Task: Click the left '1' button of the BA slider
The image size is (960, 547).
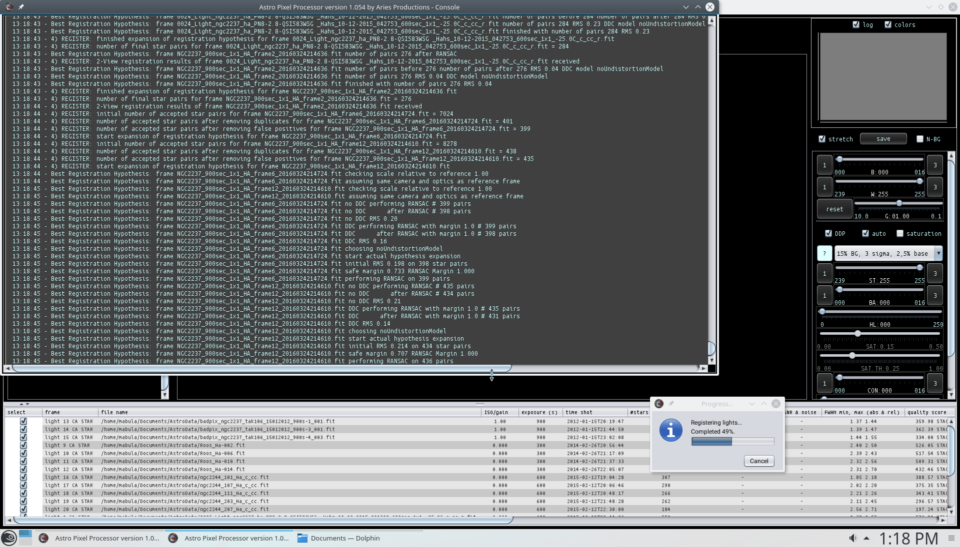Action: tap(824, 295)
